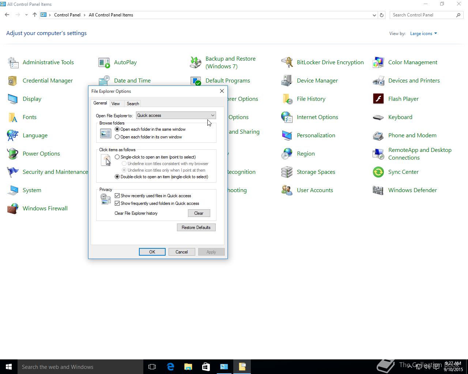The width and height of the screenshot is (468, 374).
Task: Open the Display icon
Action: pos(13,99)
